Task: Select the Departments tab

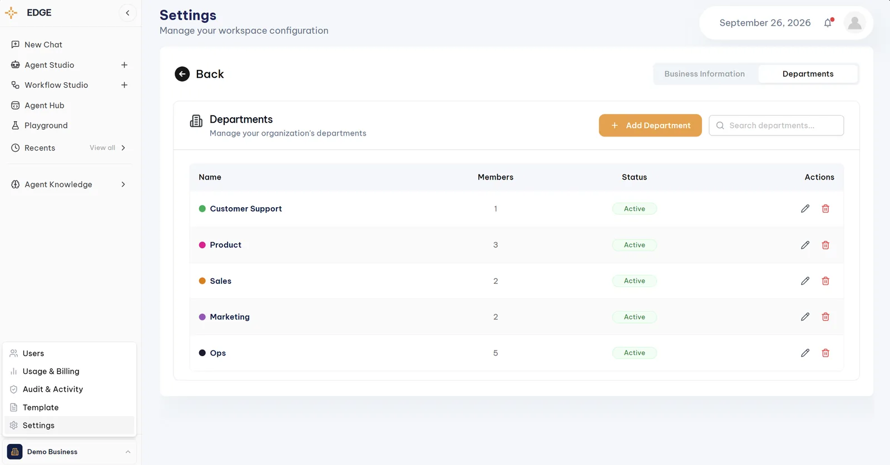Action: [x=808, y=74]
